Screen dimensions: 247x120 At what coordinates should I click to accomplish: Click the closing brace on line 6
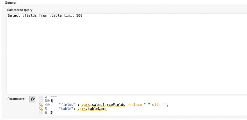point(52,113)
